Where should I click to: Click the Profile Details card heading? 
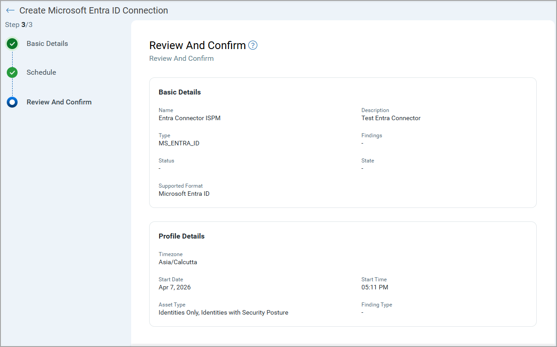tap(182, 236)
